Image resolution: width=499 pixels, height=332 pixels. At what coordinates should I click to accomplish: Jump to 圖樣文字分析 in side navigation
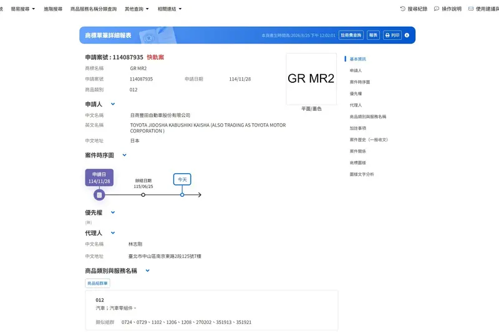click(362, 174)
